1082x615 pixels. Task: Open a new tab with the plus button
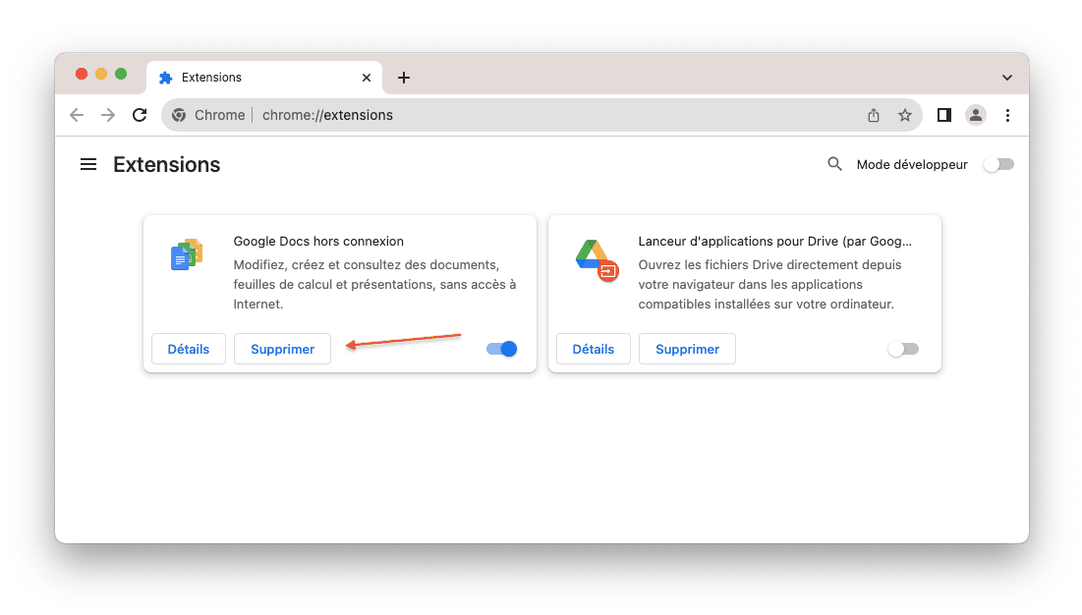click(404, 78)
